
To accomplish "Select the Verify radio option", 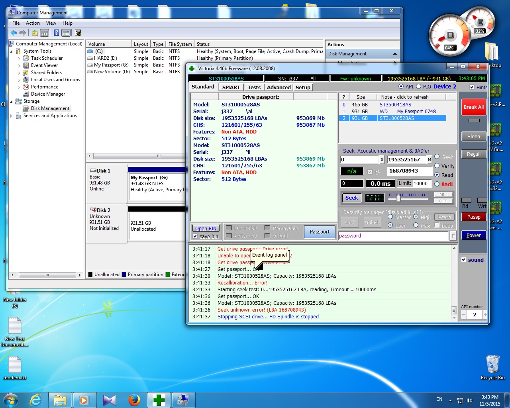I will pos(437,166).
